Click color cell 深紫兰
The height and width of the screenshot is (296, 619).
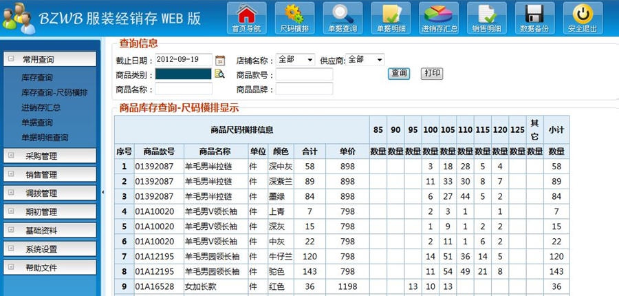281,182
